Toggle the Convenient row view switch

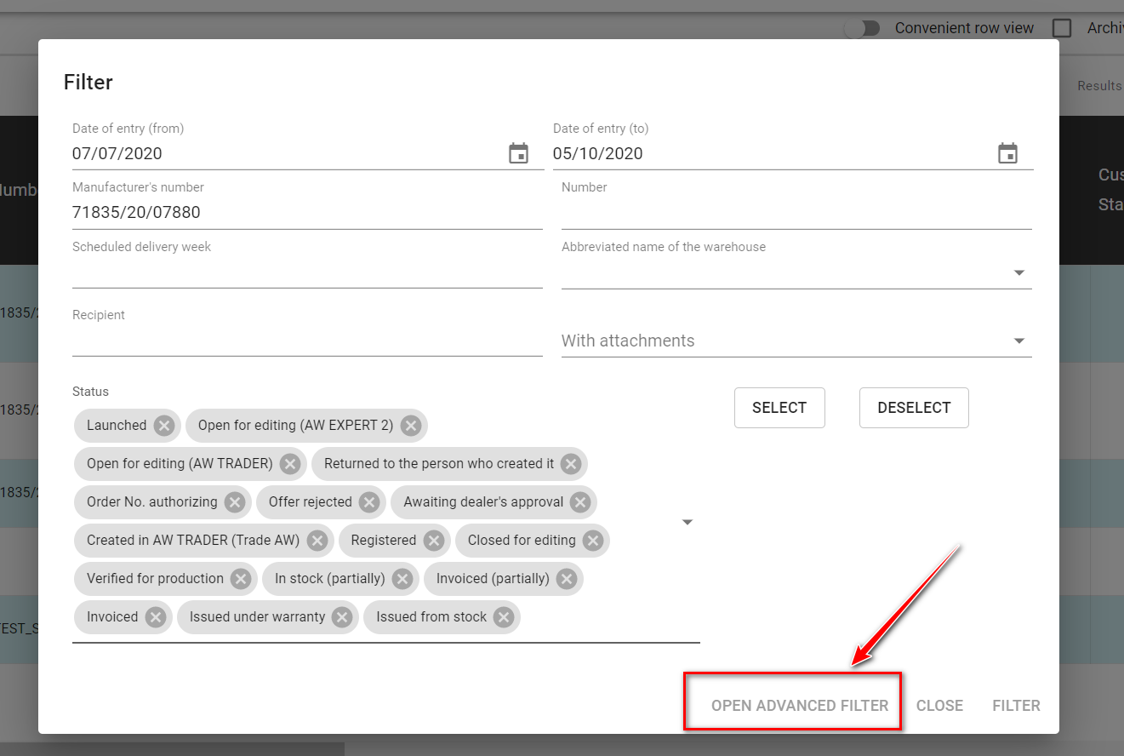[x=861, y=28]
